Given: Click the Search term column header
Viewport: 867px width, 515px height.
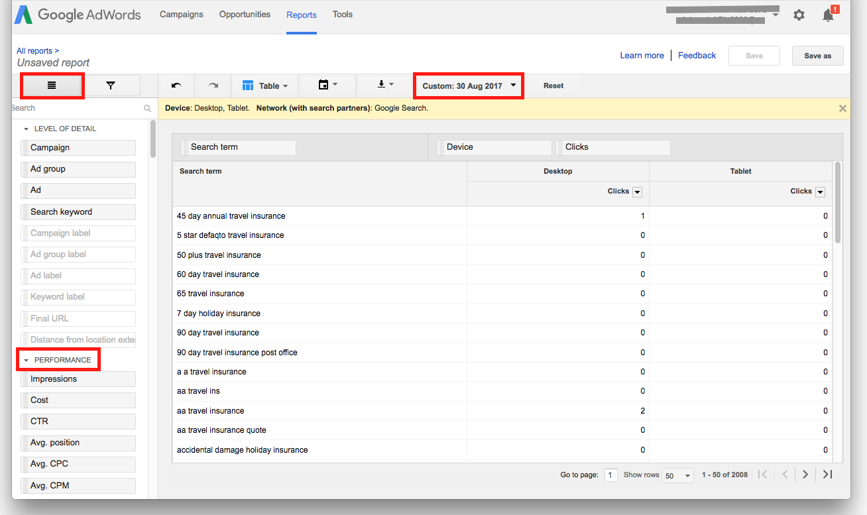Looking at the screenshot, I should (200, 171).
